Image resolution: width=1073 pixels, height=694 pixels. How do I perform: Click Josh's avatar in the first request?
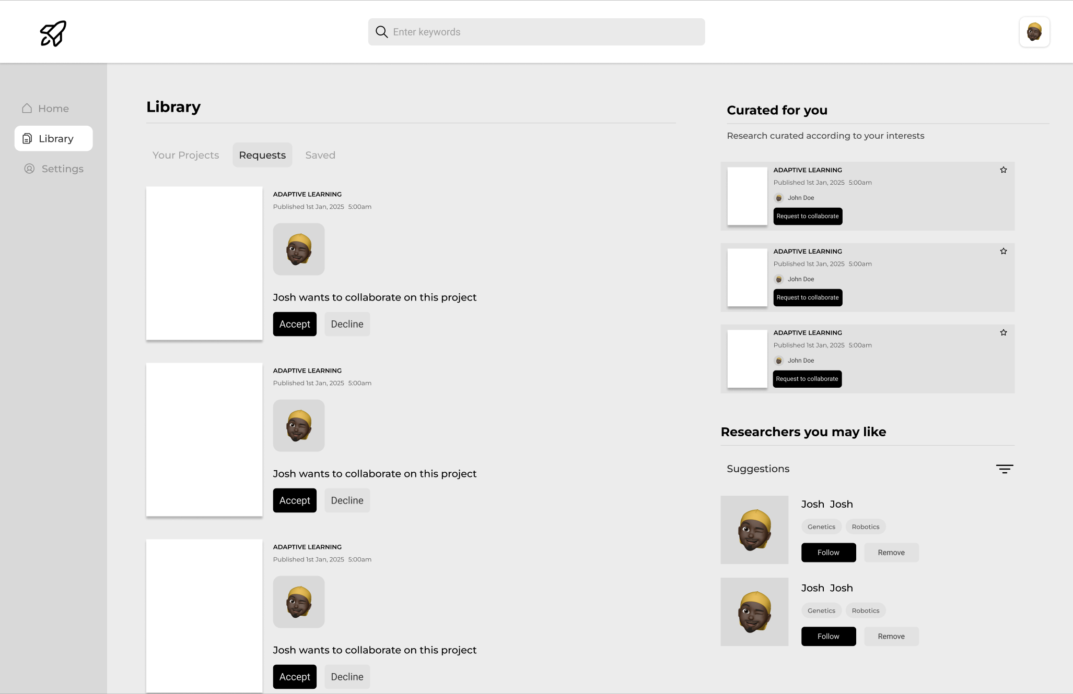click(x=299, y=249)
